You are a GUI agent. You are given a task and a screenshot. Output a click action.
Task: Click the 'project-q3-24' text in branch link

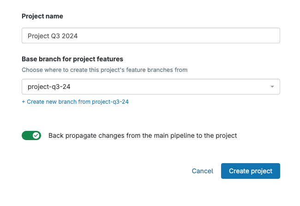tap(110, 102)
